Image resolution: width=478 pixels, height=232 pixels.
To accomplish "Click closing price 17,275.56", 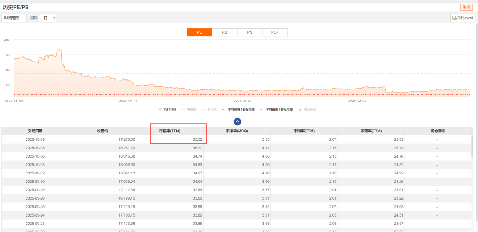I will [127, 139].
